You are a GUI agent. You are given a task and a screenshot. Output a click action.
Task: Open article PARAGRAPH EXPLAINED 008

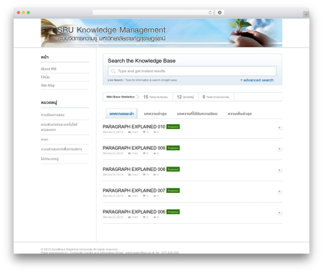coord(134,169)
